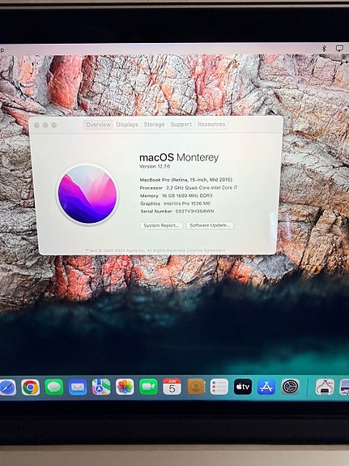Open Contacts app in the dock
Screen dimensions: 349x466
pos(196,387)
